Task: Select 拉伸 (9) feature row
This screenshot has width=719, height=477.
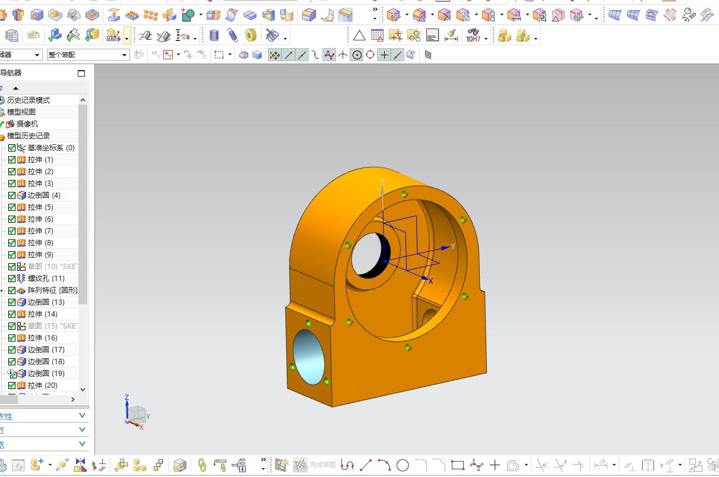Action: point(40,255)
